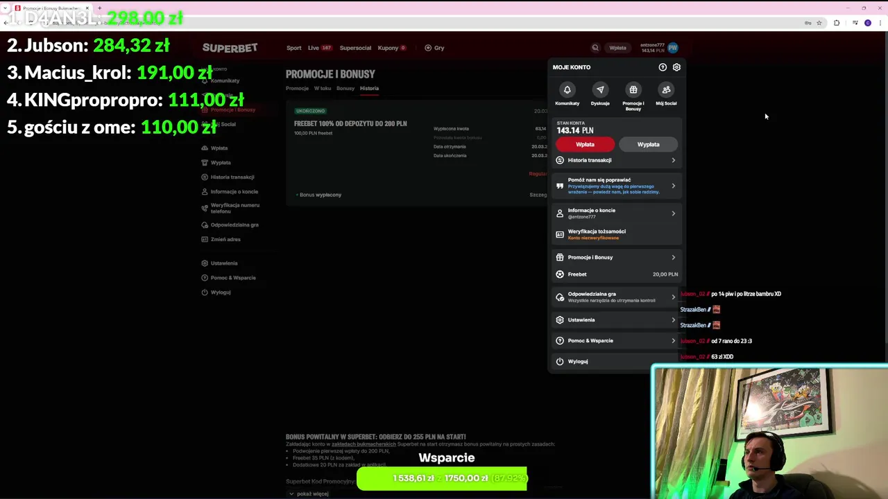Click the Wpłata icon in left sidebar
This screenshot has height=499, width=888.
[205, 148]
